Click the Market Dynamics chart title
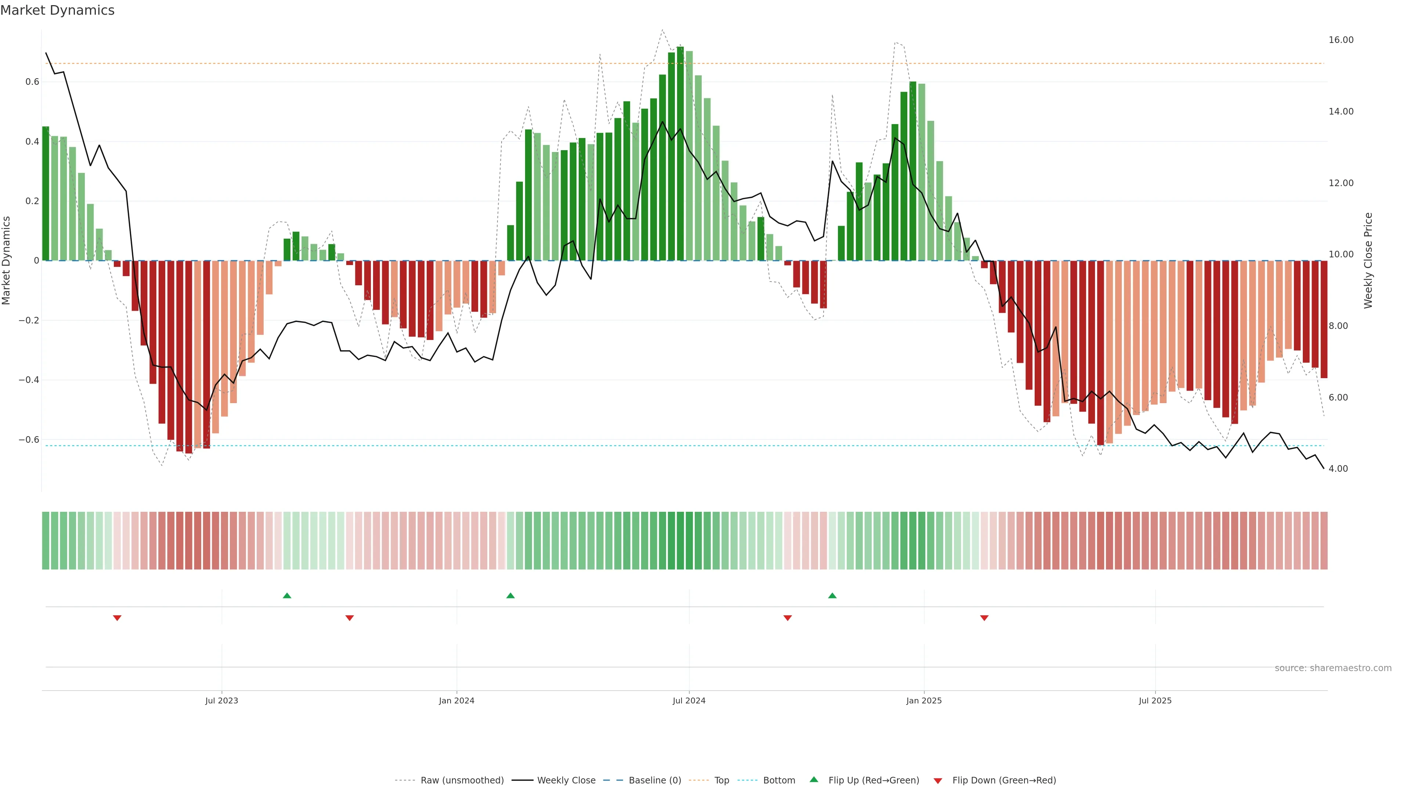This screenshot has width=1410, height=793. [x=58, y=10]
